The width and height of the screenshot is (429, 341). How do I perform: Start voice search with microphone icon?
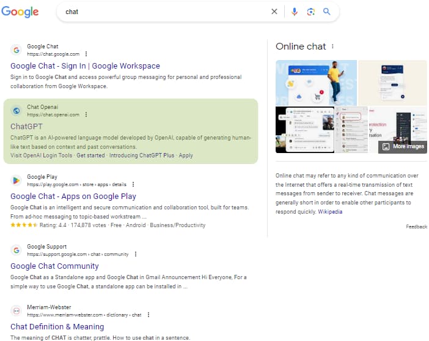click(295, 12)
